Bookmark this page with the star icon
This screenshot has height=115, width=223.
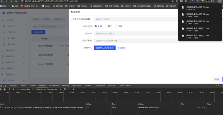coord(186,1)
